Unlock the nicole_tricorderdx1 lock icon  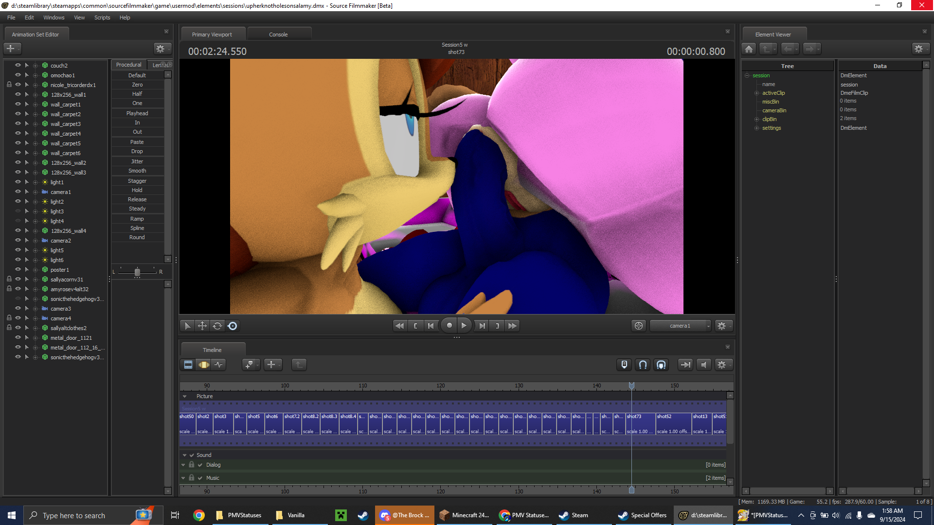pos(9,85)
